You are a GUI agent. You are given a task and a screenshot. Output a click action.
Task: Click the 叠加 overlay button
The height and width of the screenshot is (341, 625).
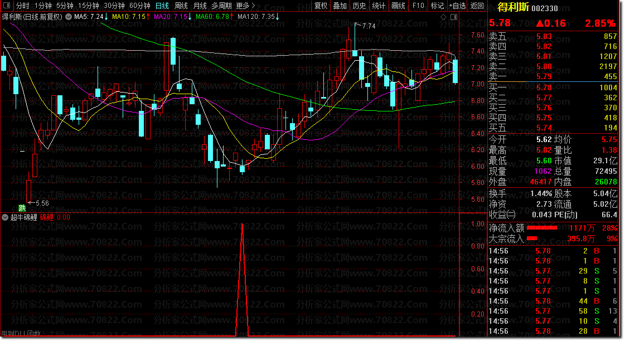tap(340, 6)
